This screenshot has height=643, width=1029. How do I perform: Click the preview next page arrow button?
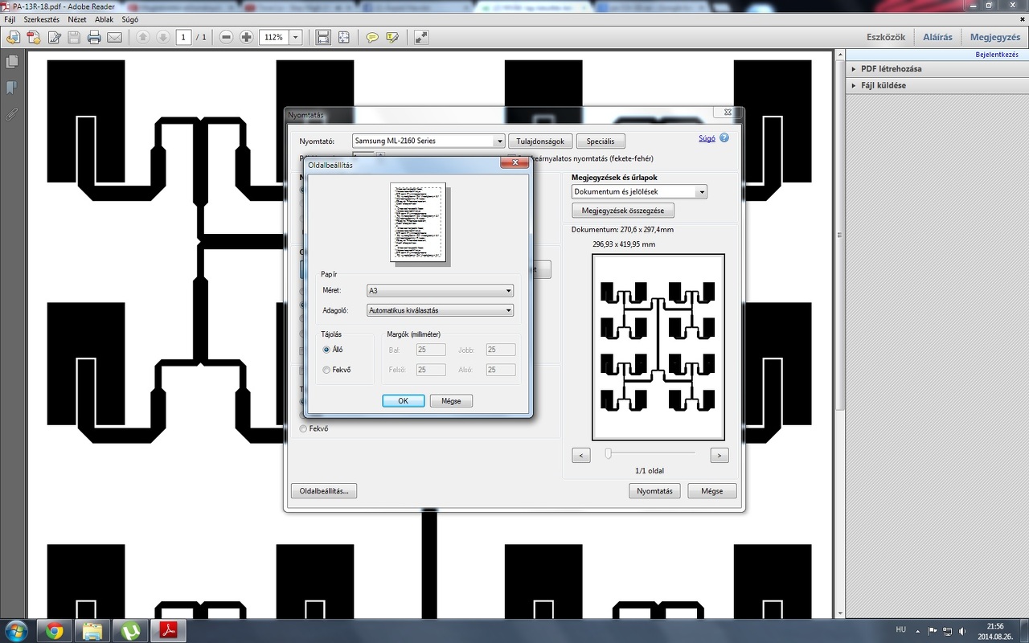pos(719,455)
